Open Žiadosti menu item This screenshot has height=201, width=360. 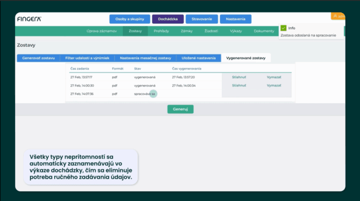coord(211,31)
